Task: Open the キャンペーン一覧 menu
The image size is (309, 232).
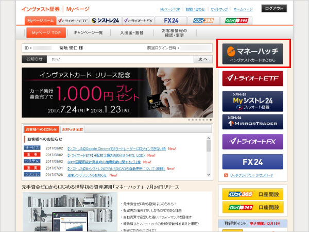Action: (88, 33)
